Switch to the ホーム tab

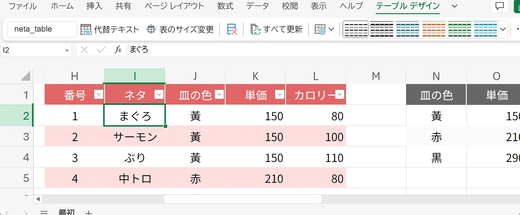point(62,6)
